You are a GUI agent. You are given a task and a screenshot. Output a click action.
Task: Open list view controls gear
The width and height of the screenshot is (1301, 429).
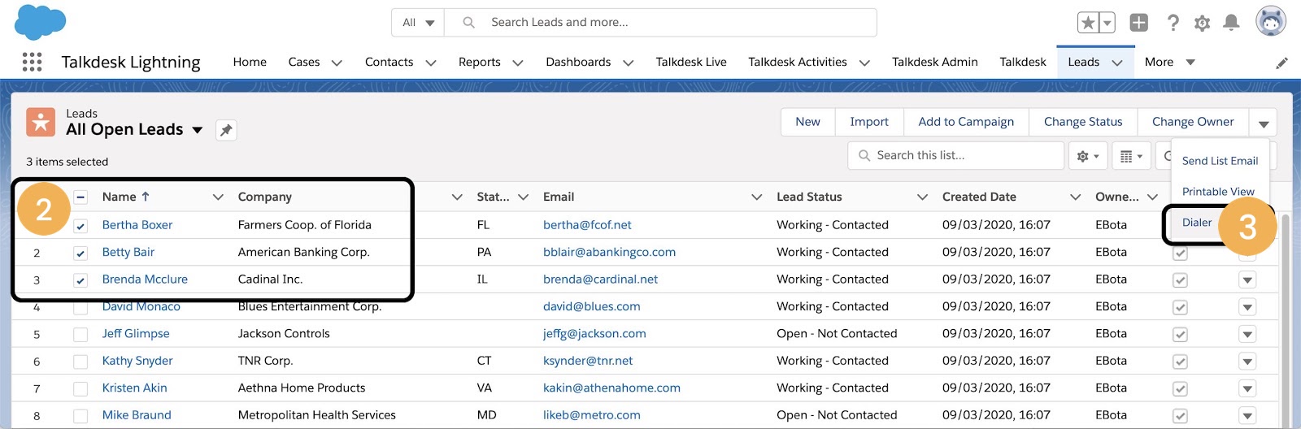tap(1088, 156)
